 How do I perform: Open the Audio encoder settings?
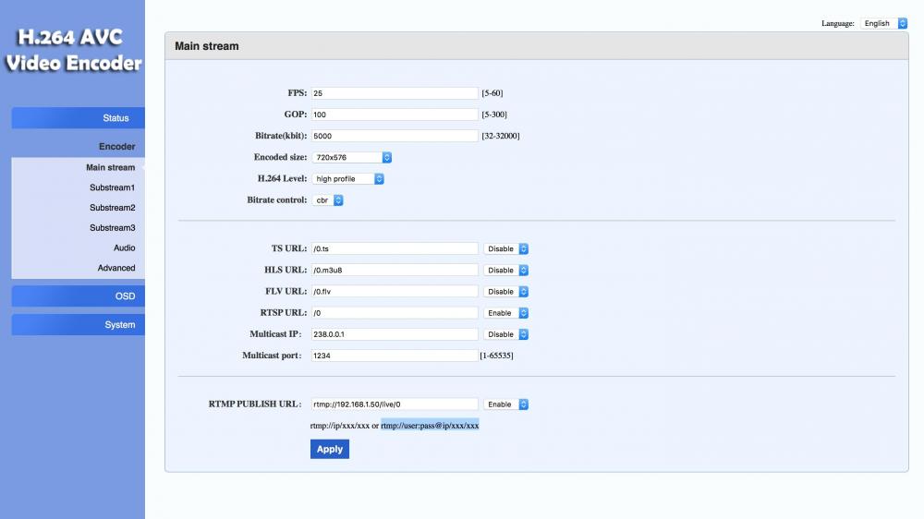pos(124,247)
